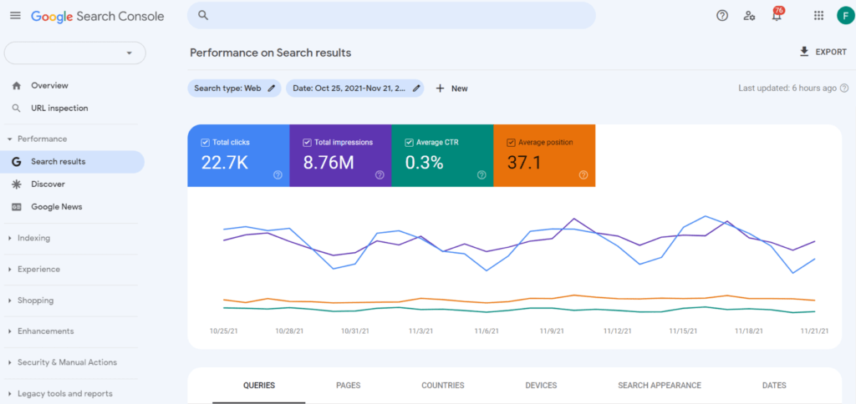Open the Google apps grid
Image resolution: width=856 pixels, height=404 pixels.
click(x=818, y=16)
